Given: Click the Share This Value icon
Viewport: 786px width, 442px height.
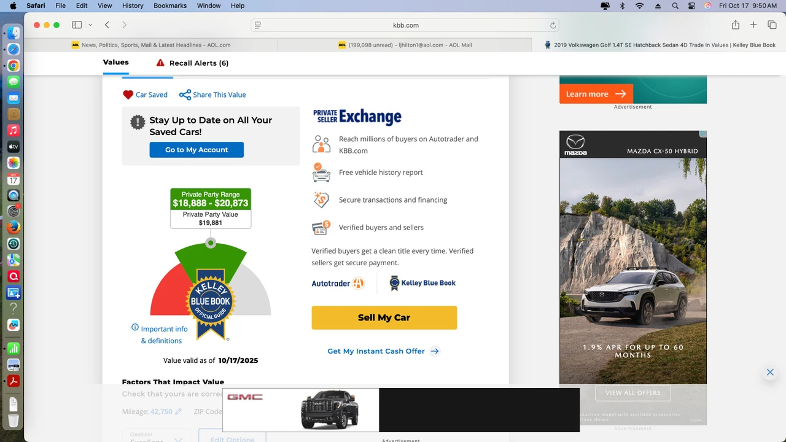Looking at the screenshot, I should coord(185,95).
